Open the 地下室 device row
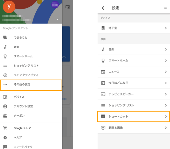The image size is (170, 149). click(134, 28)
